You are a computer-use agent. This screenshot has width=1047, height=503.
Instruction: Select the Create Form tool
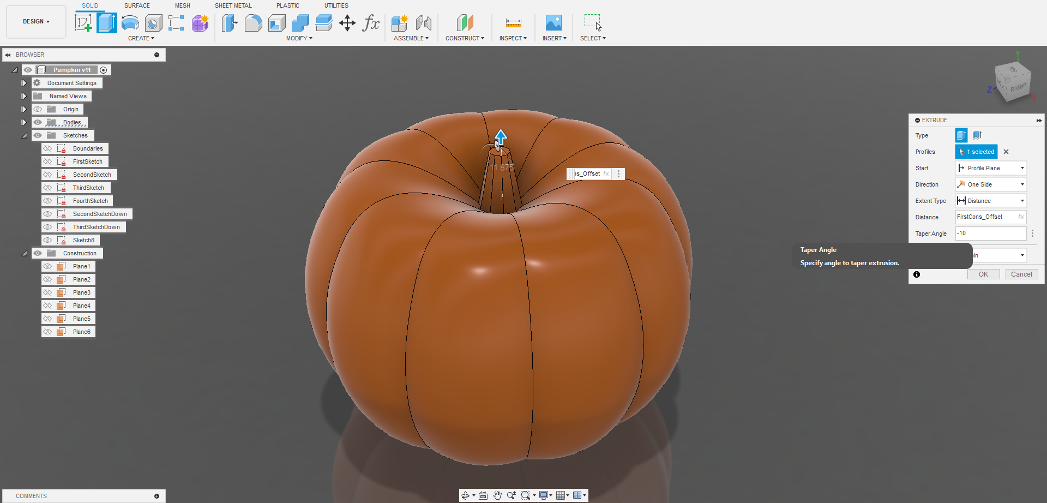pos(200,23)
